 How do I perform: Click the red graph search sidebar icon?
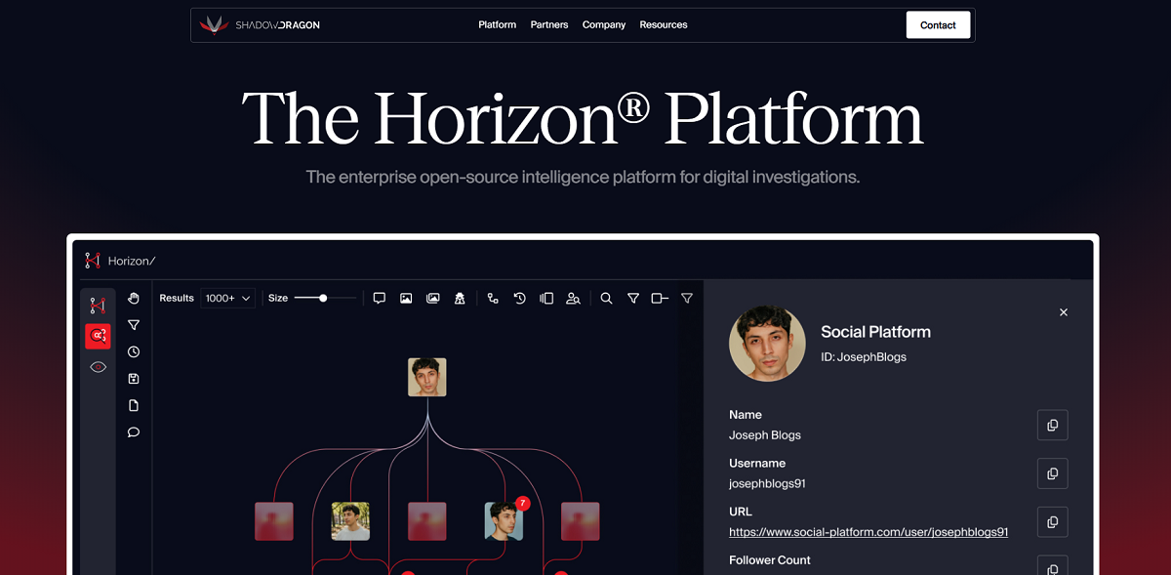pyautogui.click(x=98, y=336)
